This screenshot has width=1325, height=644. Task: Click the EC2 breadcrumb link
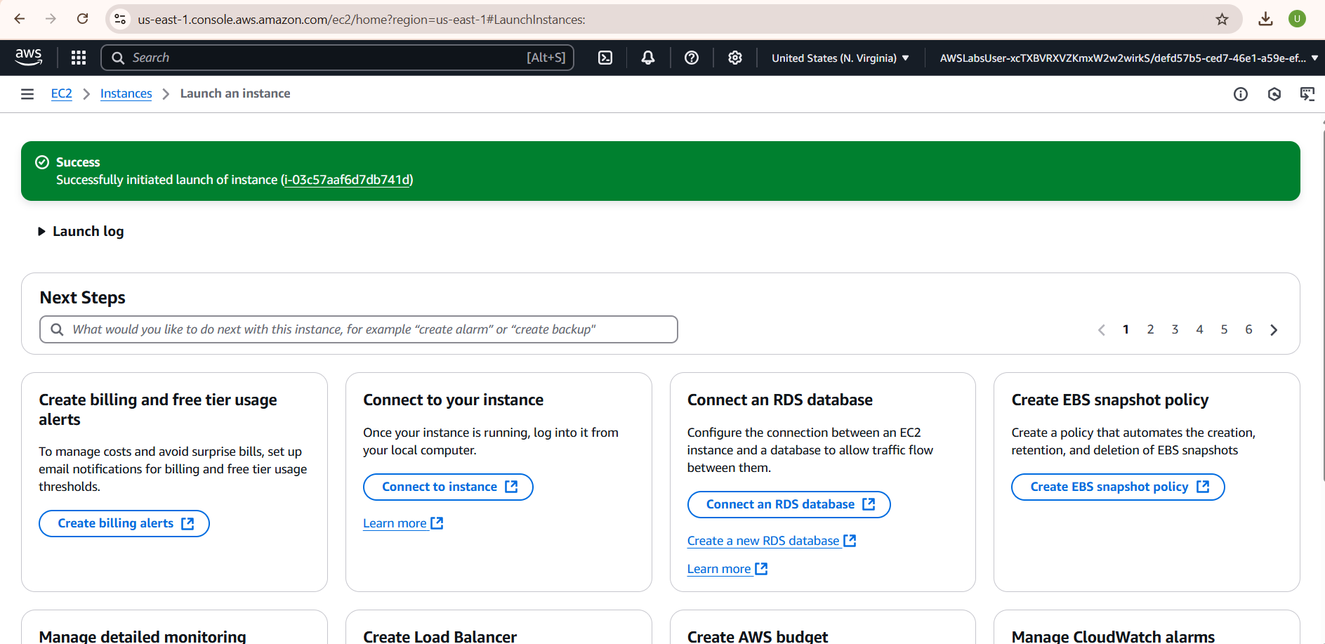coord(62,93)
